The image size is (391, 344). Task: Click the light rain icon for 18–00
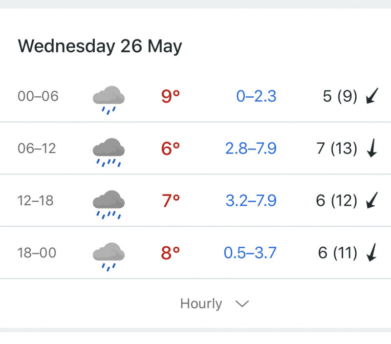tap(109, 257)
